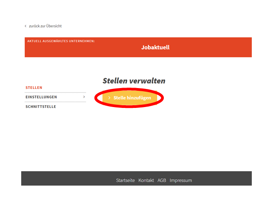Open the Startseite footer link
The width and height of the screenshot is (273, 205).
click(125, 180)
